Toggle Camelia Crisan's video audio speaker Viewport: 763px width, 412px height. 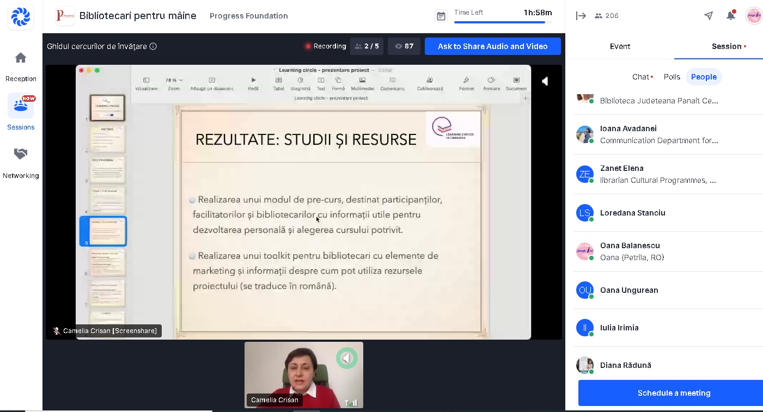coord(346,358)
